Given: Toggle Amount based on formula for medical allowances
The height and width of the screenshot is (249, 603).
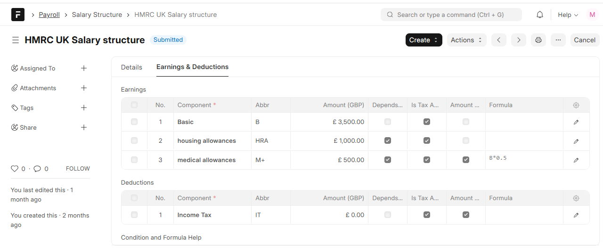Looking at the screenshot, I should point(466,160).
